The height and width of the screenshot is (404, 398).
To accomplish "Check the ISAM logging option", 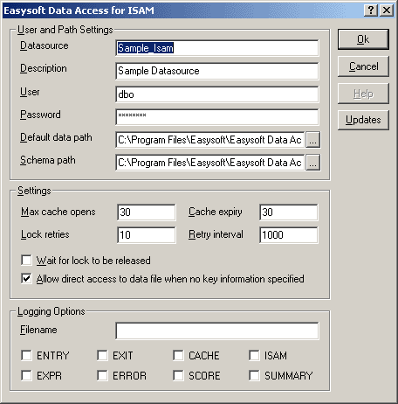I will [x=254, y=355].
